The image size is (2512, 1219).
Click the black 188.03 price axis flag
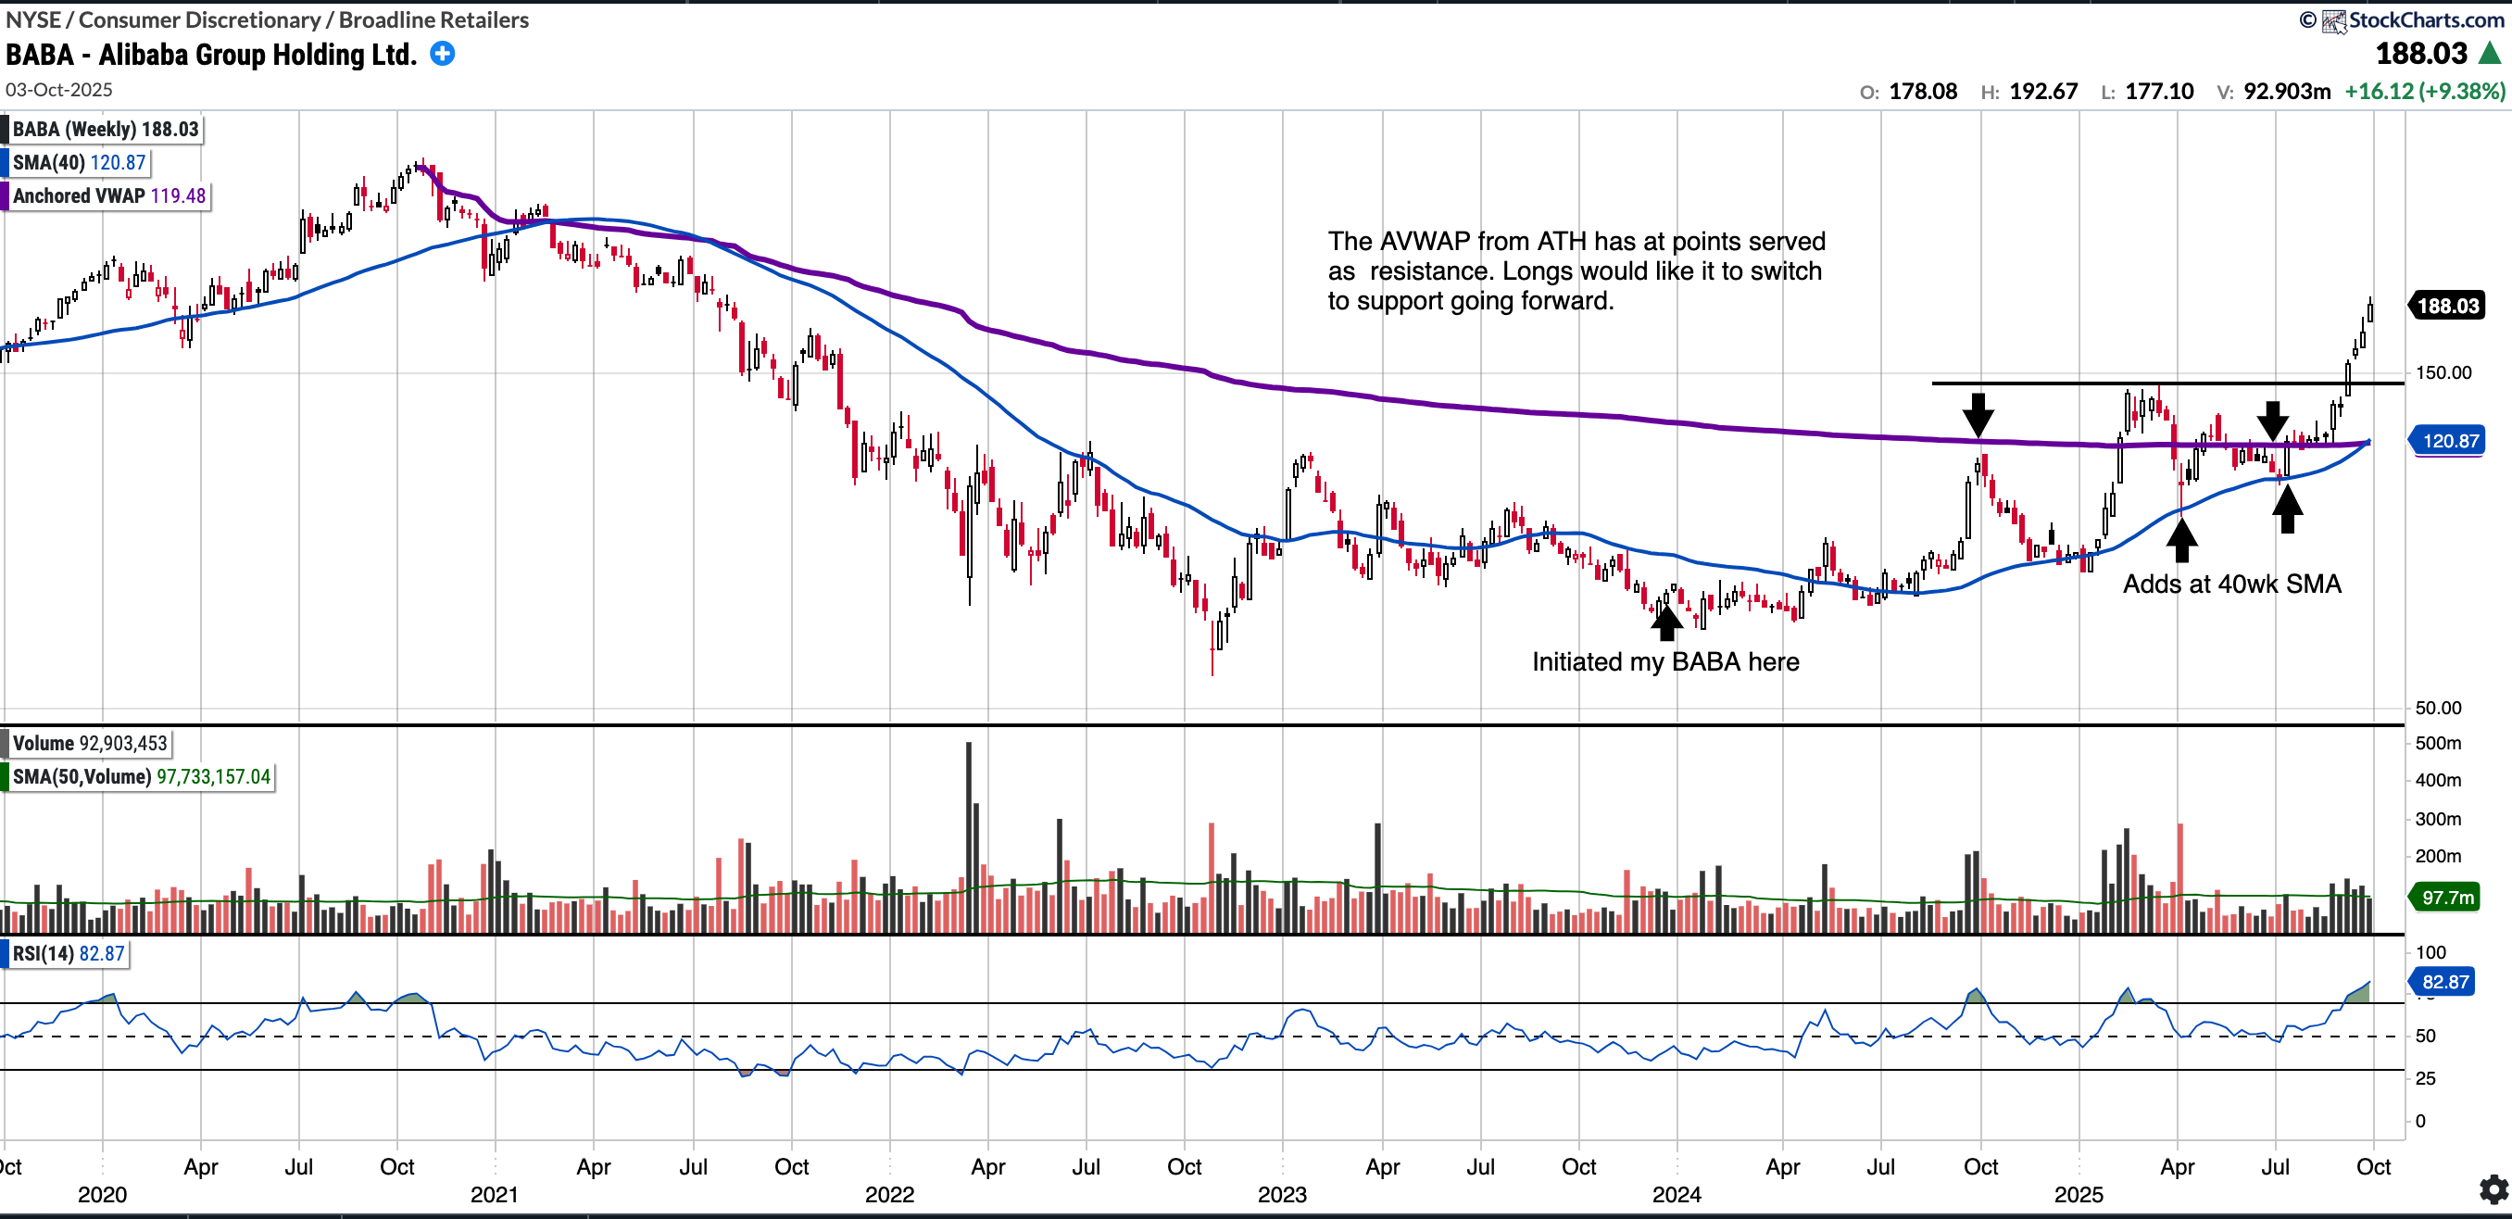pos(2446,307)
